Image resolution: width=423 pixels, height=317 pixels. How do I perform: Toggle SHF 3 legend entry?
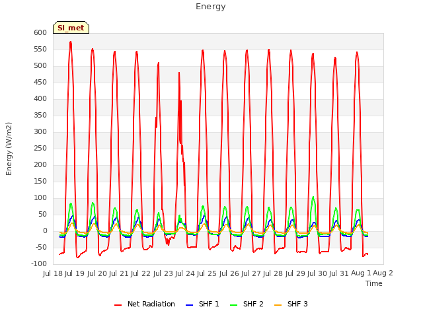coord(291,304)
